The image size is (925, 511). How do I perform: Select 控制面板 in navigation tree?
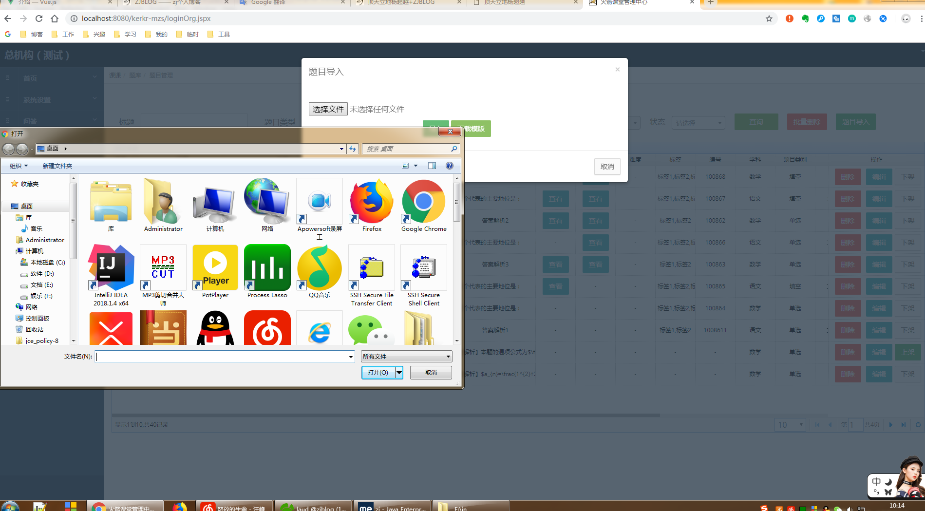33,318
